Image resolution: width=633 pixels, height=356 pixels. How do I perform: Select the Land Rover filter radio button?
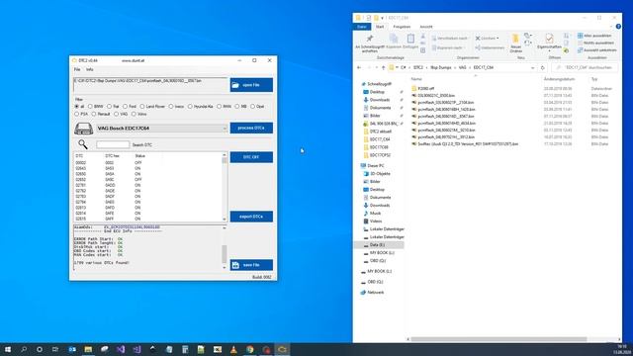(x=142, y=107)
